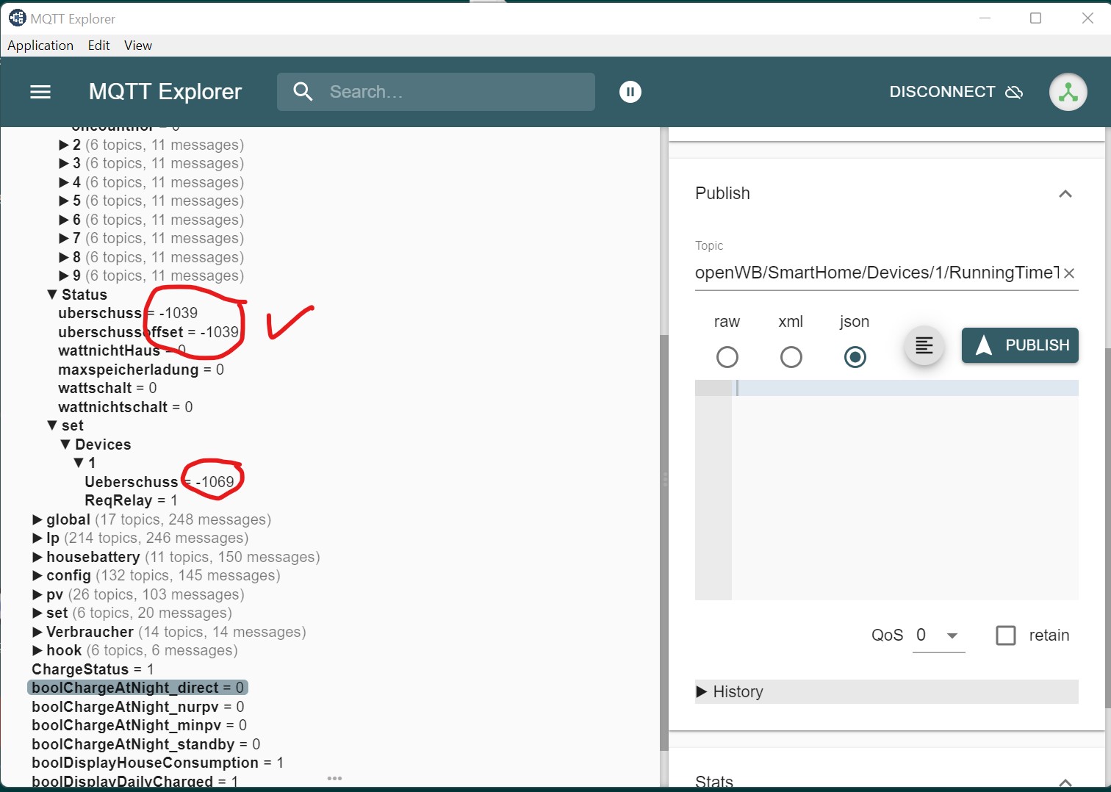This screenshot has height=792, width=1111.
Task: Expand the History section
Action: click(x=887, y=692)
